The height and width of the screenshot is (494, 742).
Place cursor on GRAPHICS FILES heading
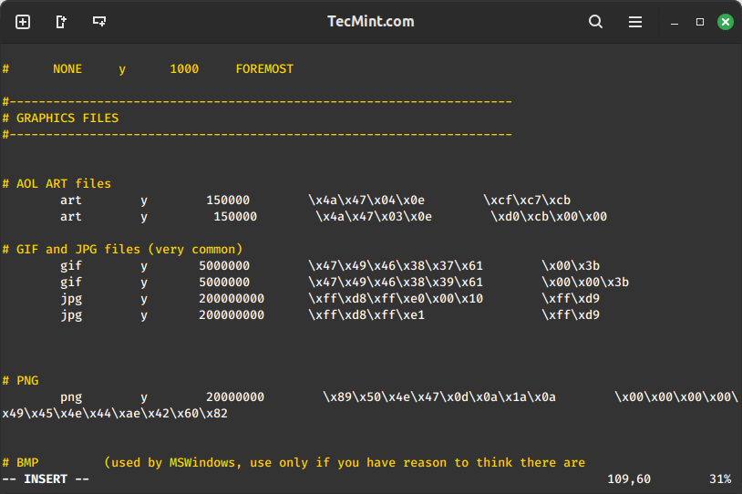[x=67, y=118]
